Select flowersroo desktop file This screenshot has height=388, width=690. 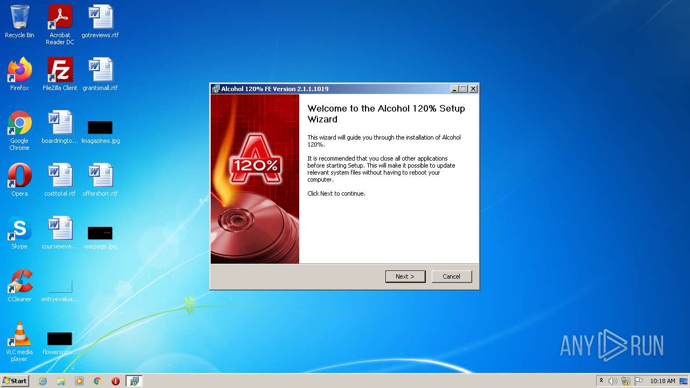(x=60, y=343)
